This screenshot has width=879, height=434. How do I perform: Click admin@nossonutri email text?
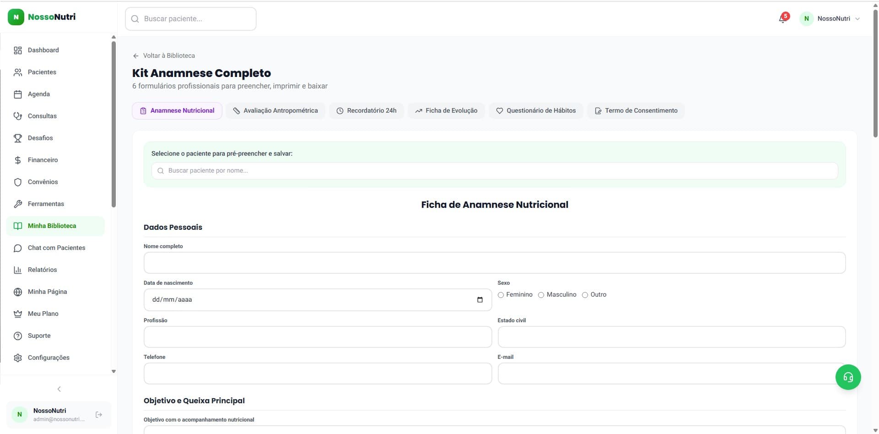pos(59,419)
